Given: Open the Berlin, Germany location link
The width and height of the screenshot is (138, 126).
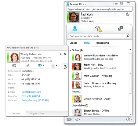Looking at the screenshot, I should pyautogui.click(x=35, y=100).
